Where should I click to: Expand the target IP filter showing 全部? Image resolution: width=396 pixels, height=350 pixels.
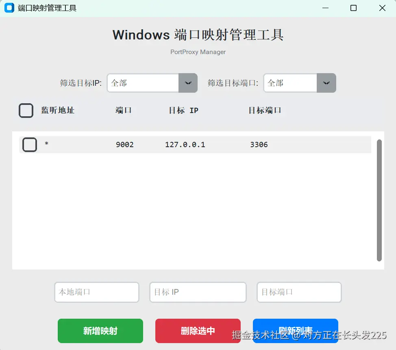[142, 83]
